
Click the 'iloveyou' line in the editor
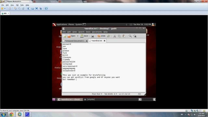[x=67, y=57]
